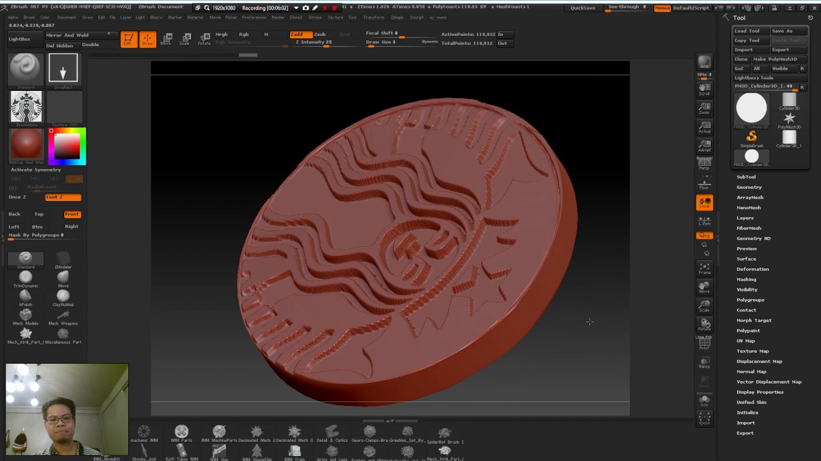Expand the ArrayMesh section
Image resolution: width=821 pixels, height=461 pixels.
(750, 197)
